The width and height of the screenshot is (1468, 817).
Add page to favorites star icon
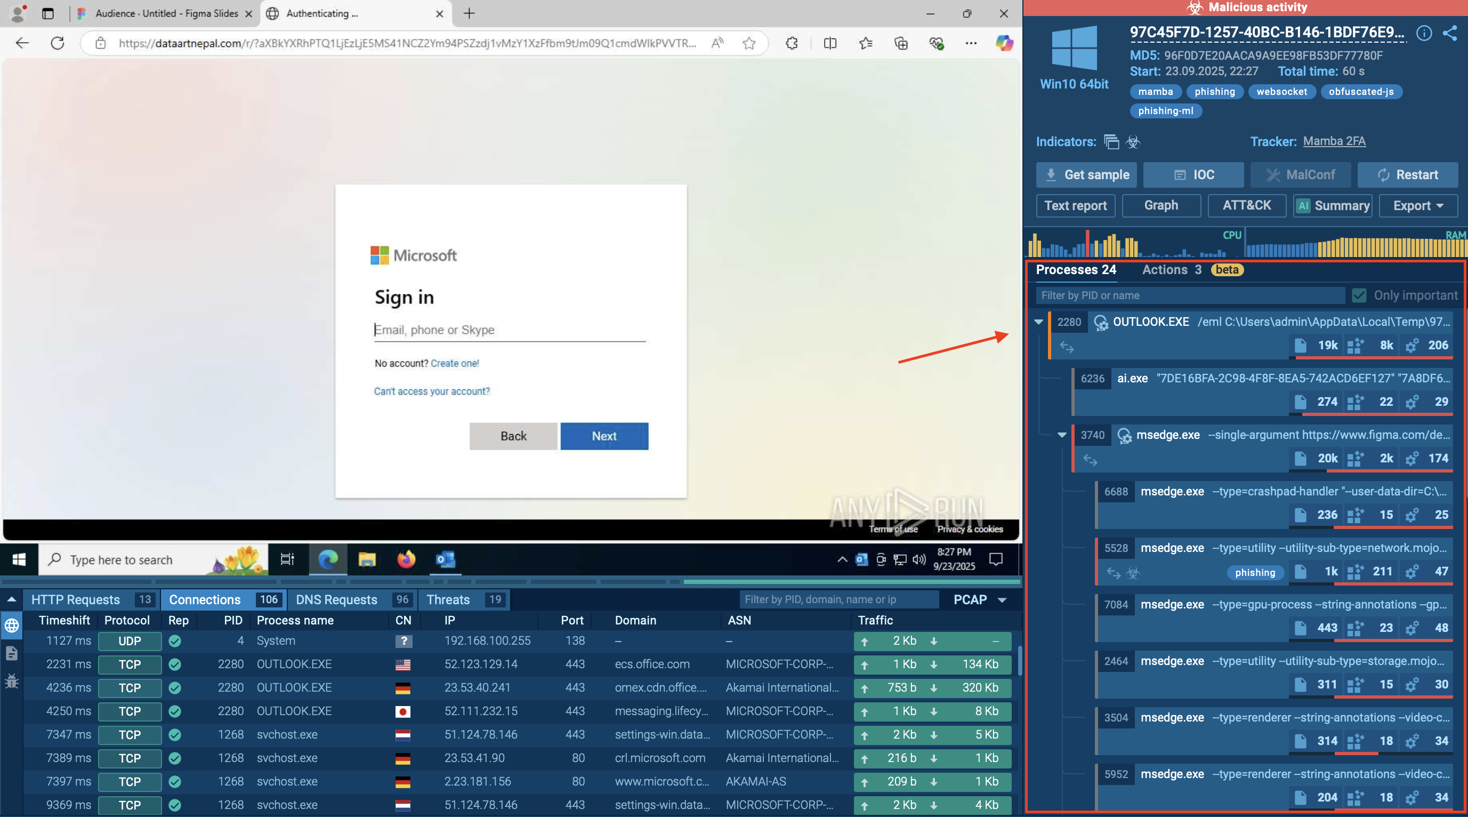pyautogui.click(x=749, y=43)
